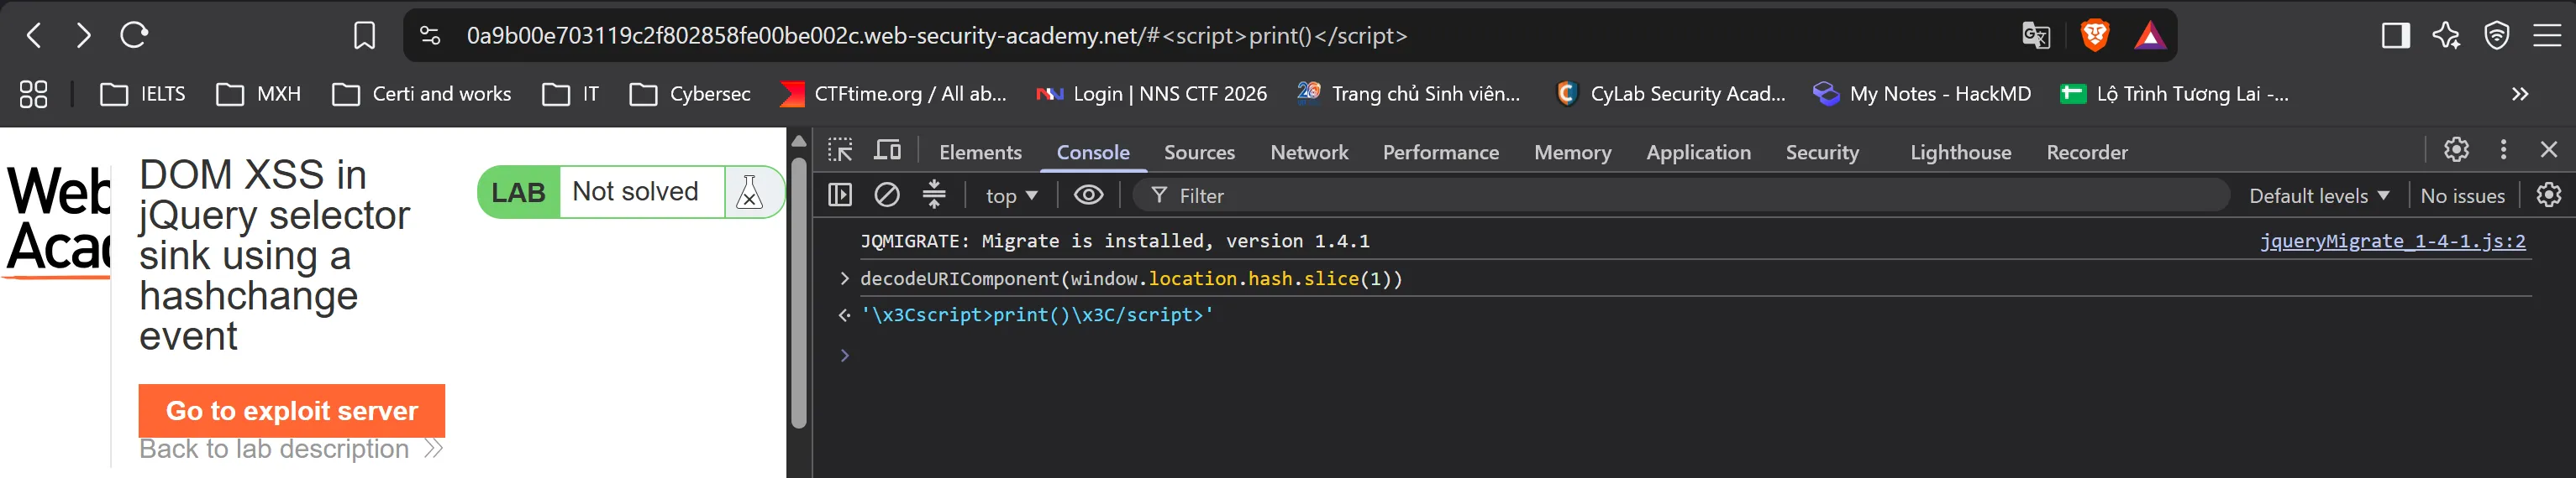Viewport: 2576px width, 478px height.
Task: Open the browser hamburger menu
Action: click(x=2547, y=36)
